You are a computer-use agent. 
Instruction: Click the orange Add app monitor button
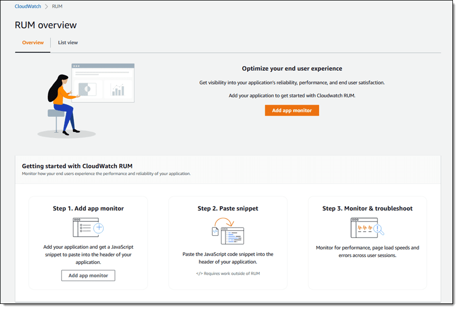tap(292, 110)
